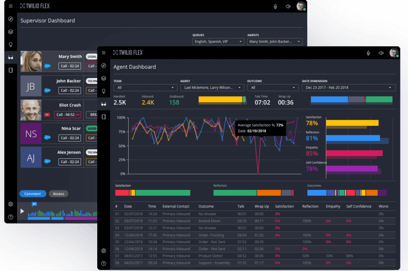This screenshot has width=408, height=271.
Task: Open the Agent dropdown listing Lael Mclemore
Action: pyautogui.click(x=212, y=87)
